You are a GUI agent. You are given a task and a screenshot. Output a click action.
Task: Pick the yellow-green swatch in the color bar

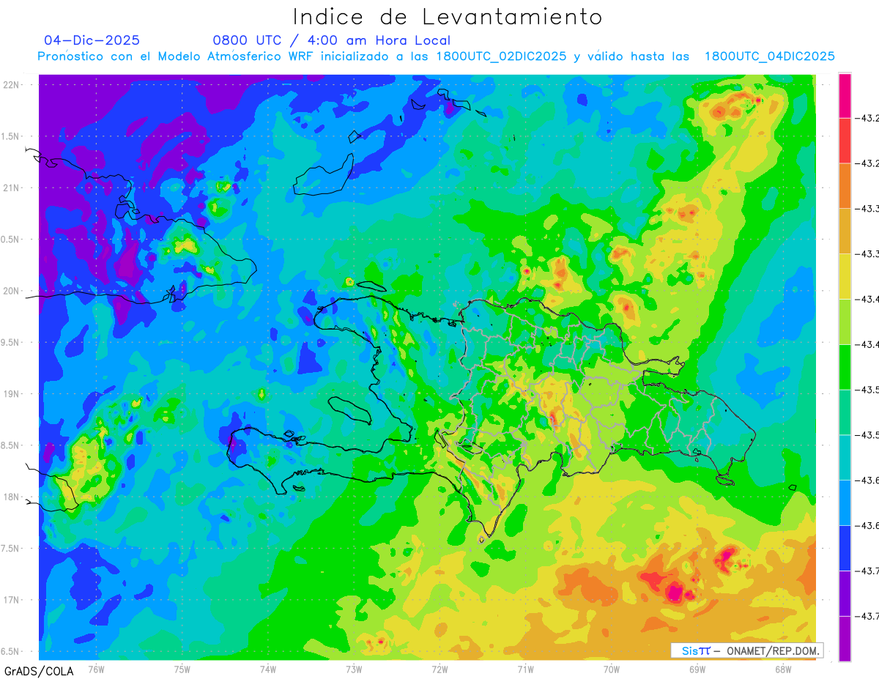click(845, 322)
